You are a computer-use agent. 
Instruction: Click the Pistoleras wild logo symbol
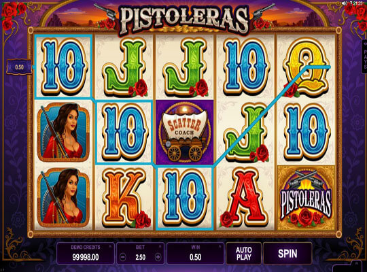tap(306, 198)
